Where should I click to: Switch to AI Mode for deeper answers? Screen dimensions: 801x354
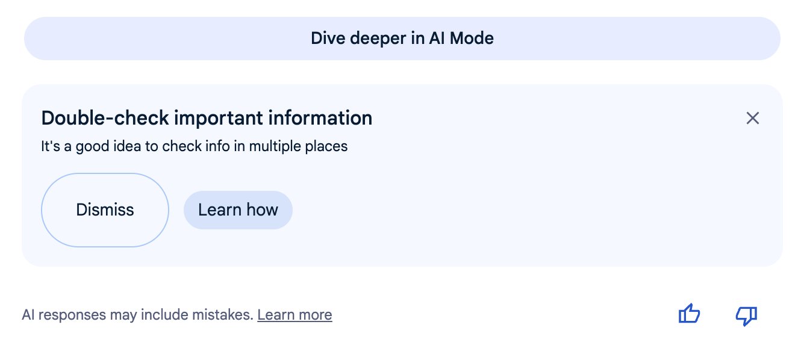coord(402,39)
